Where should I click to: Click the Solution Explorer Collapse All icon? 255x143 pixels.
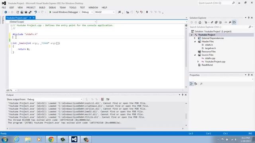216,22
